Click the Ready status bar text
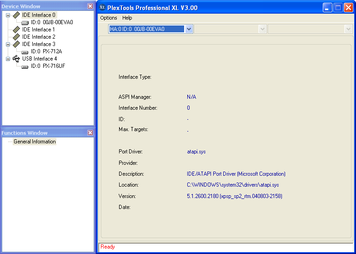This screenshot has width=356, height=254. pos(108,247)
